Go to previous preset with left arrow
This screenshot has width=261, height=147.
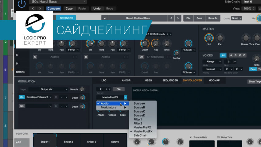[33, 9]
